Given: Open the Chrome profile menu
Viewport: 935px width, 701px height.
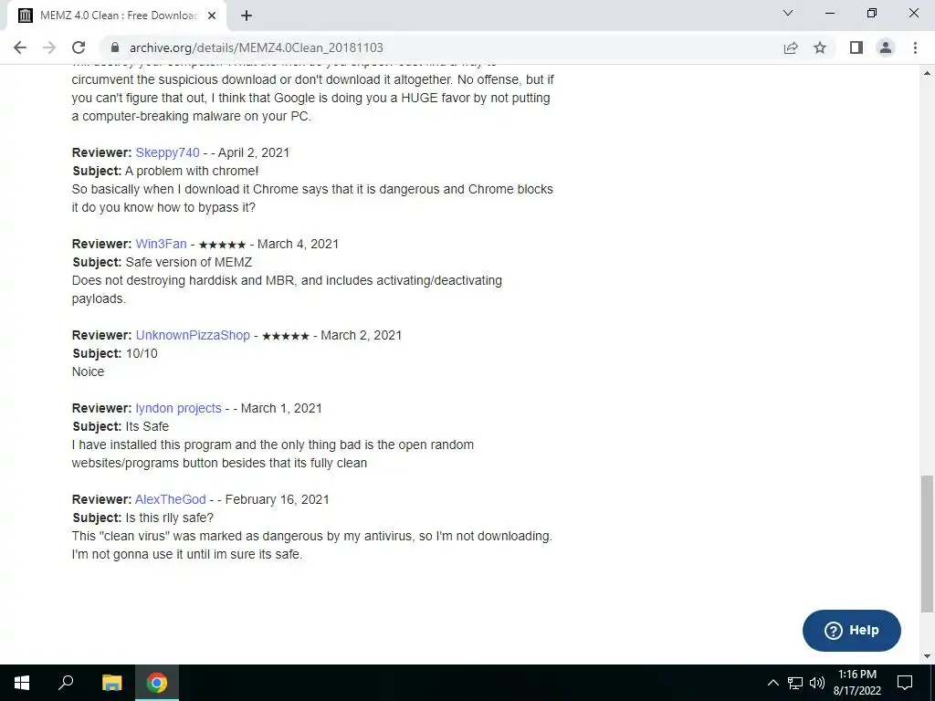Looking at the screenshot, I should pos(886,47).
